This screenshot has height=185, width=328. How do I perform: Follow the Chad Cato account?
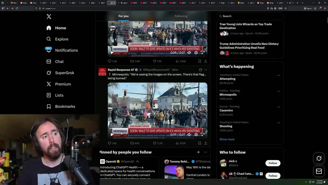[273, 176]
